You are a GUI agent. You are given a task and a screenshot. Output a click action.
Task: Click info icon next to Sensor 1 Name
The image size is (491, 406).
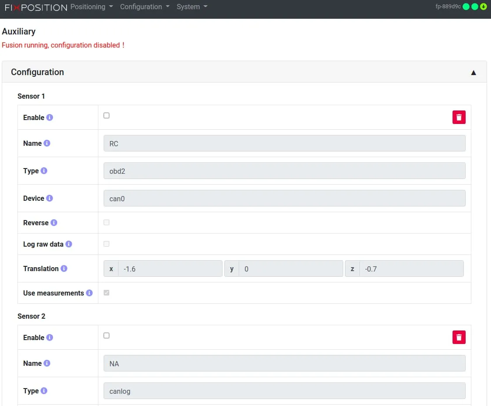coord(47,143)
